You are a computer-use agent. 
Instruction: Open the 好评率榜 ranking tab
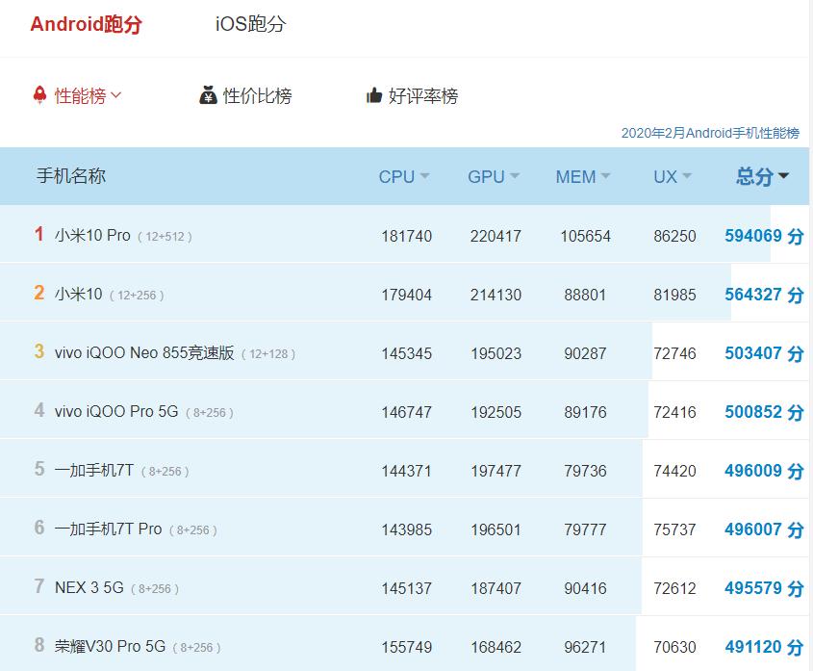click(423, 96)
